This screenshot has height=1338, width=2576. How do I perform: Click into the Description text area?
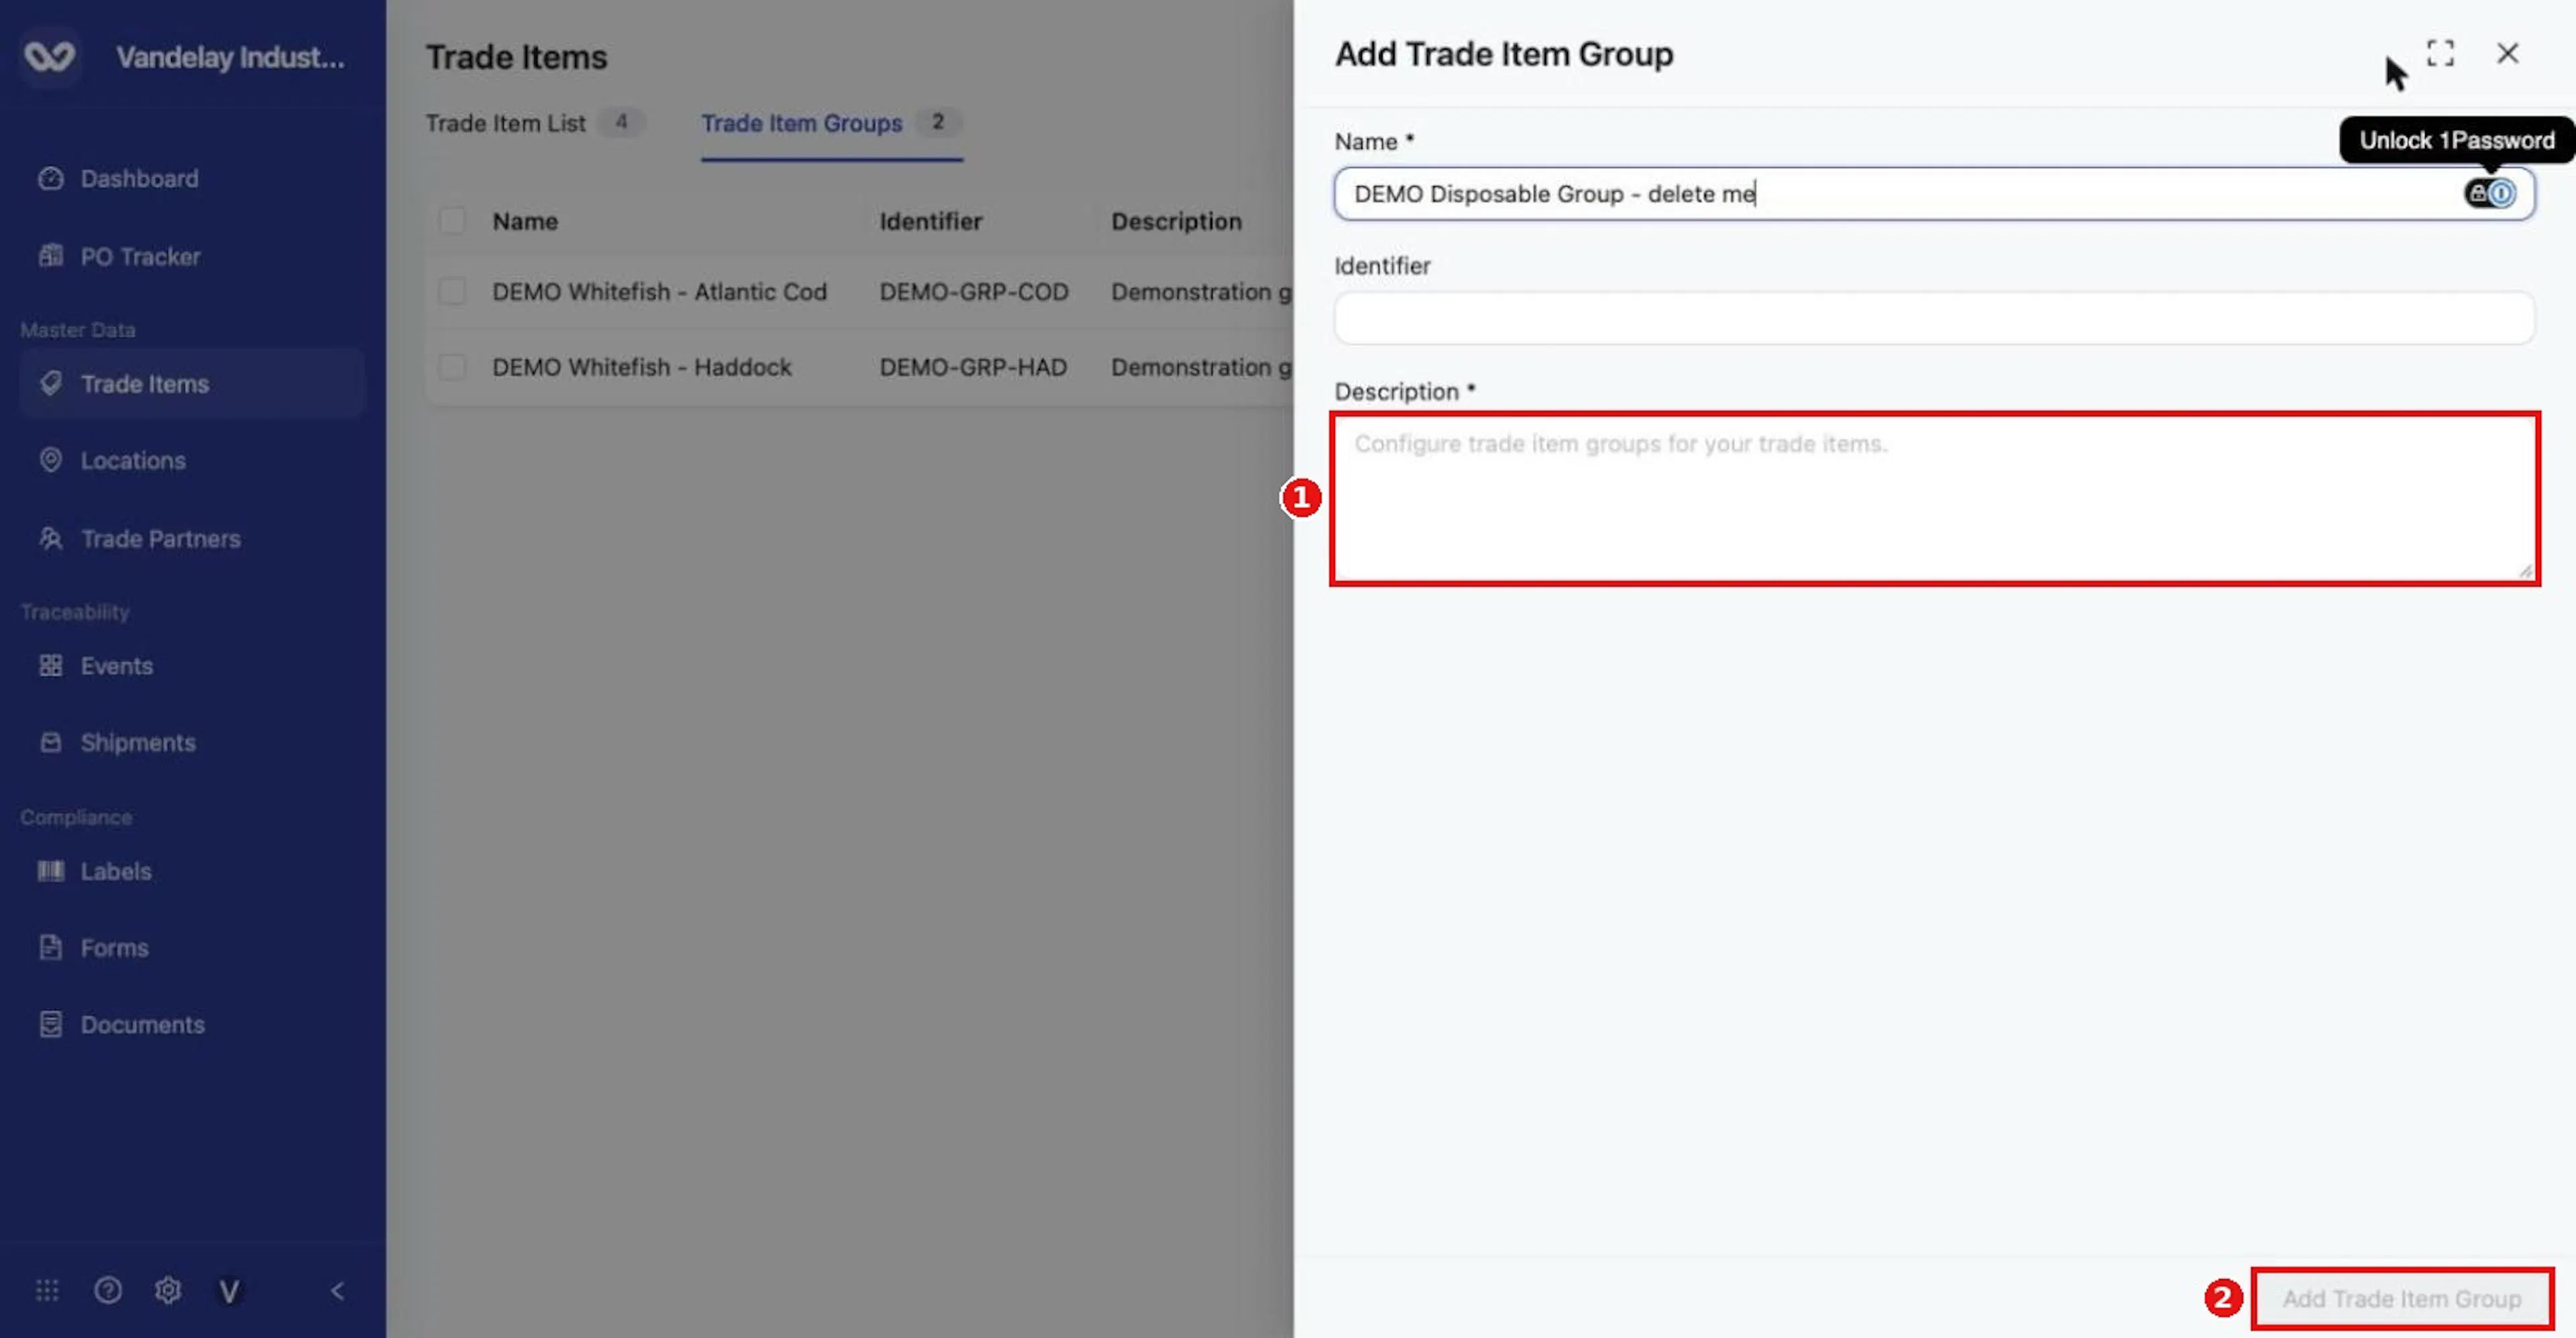1934,499
